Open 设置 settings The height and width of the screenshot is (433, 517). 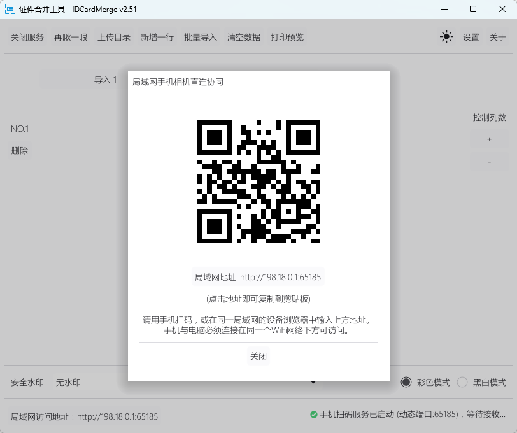pyautogui.click(x=471, y=38)
